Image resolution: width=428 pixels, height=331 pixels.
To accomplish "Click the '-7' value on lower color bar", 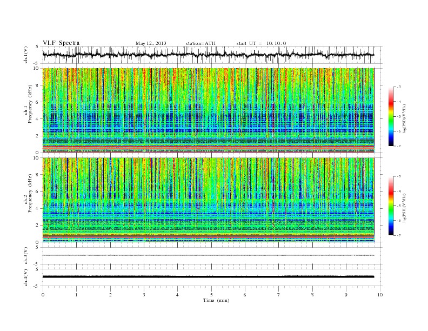I will 399,235.
